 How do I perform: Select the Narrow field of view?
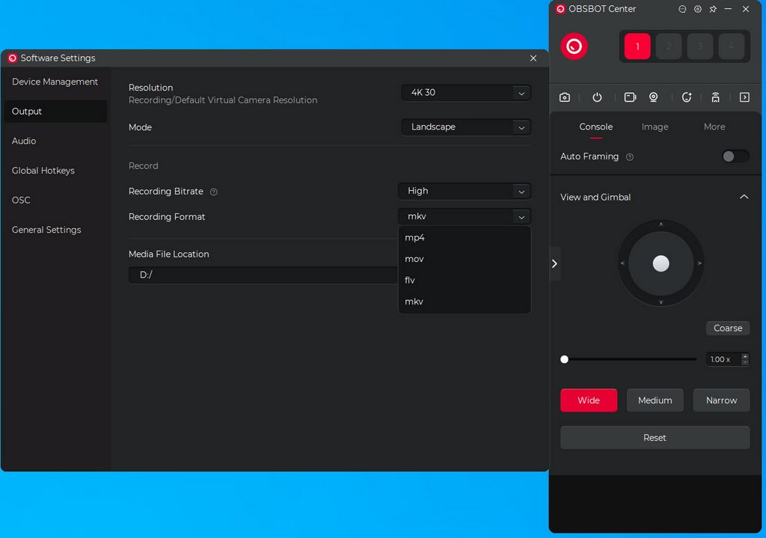coord(721,400)
